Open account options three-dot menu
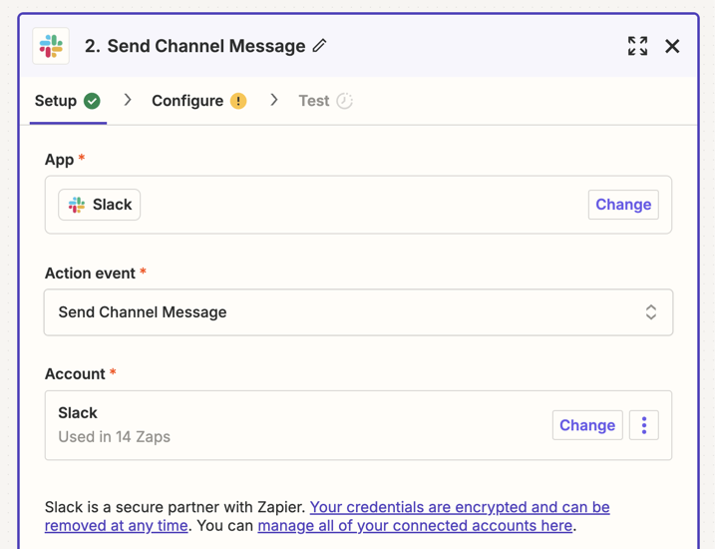The width and height of the screenshot is (715, 549). click(x=644, y=425)
